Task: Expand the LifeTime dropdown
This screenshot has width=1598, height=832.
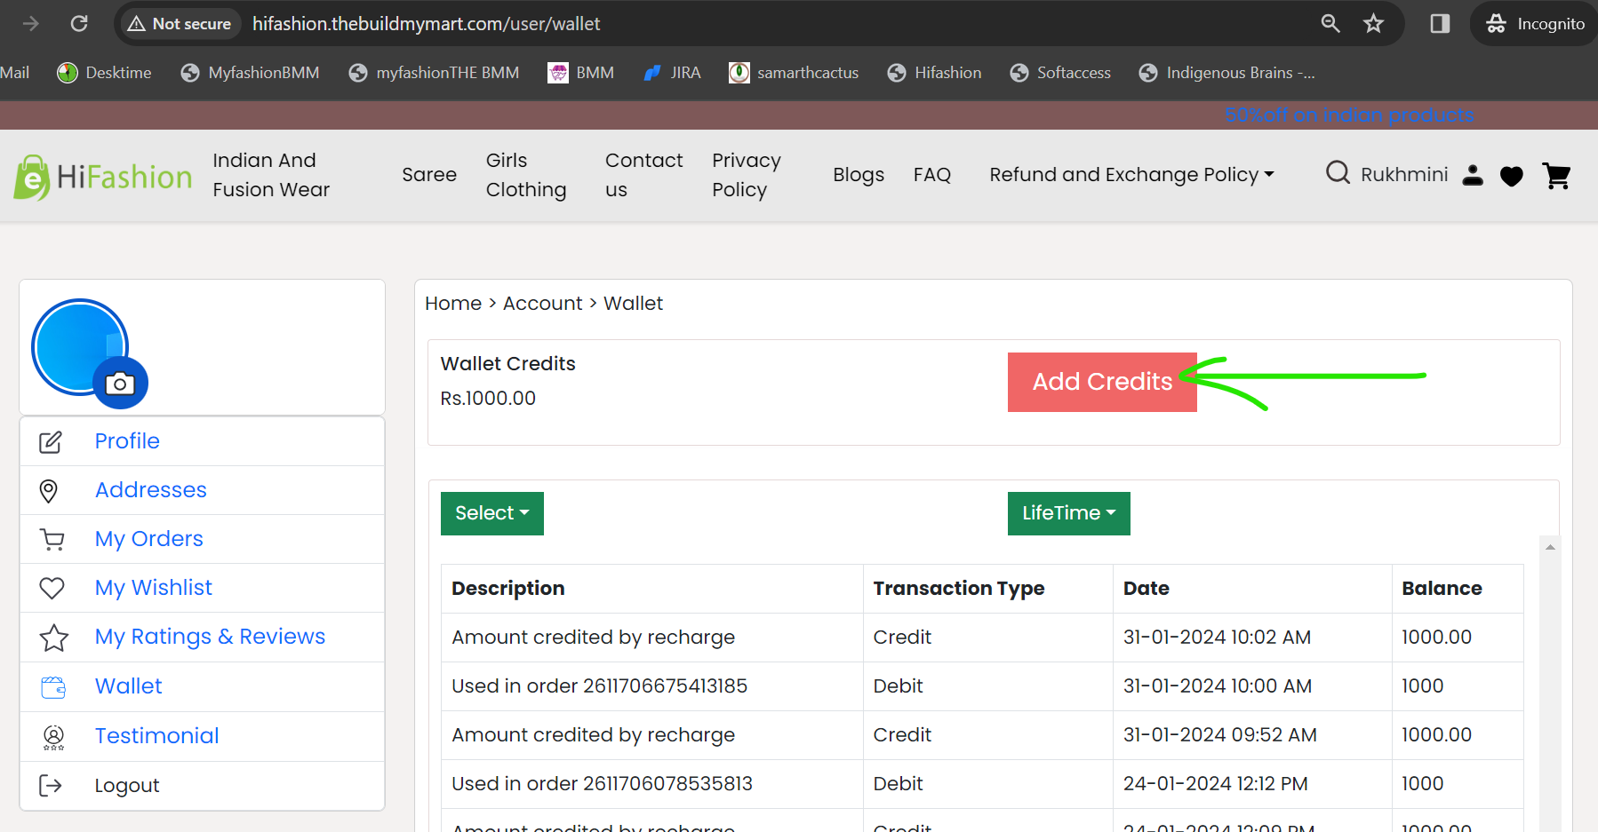Action: pyautogui.click(x=1069, y=513)
